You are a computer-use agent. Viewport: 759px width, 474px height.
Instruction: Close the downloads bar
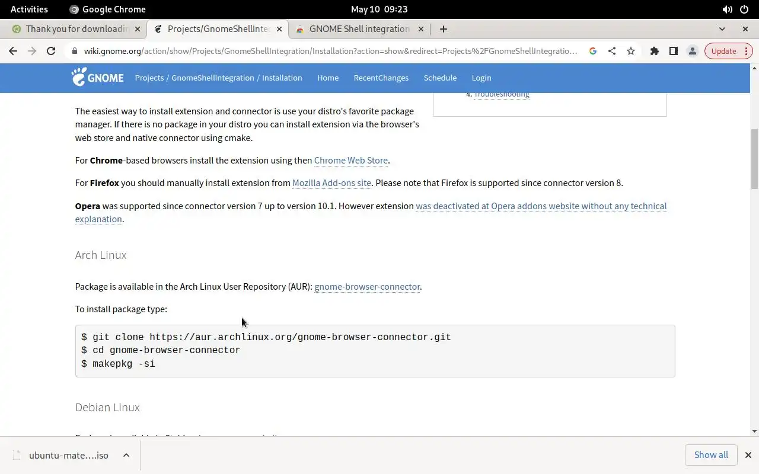point(748,455)
